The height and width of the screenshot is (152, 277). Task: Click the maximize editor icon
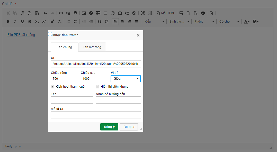click(143, 13)
